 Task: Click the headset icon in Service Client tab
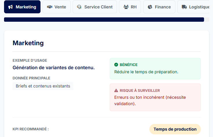(79, 7)
